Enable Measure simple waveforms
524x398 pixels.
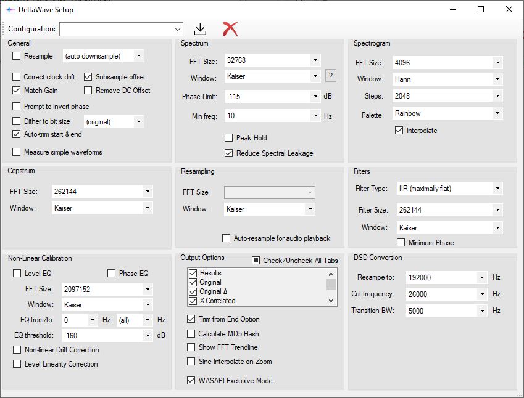pyautogui.click(x=17, y=152)
